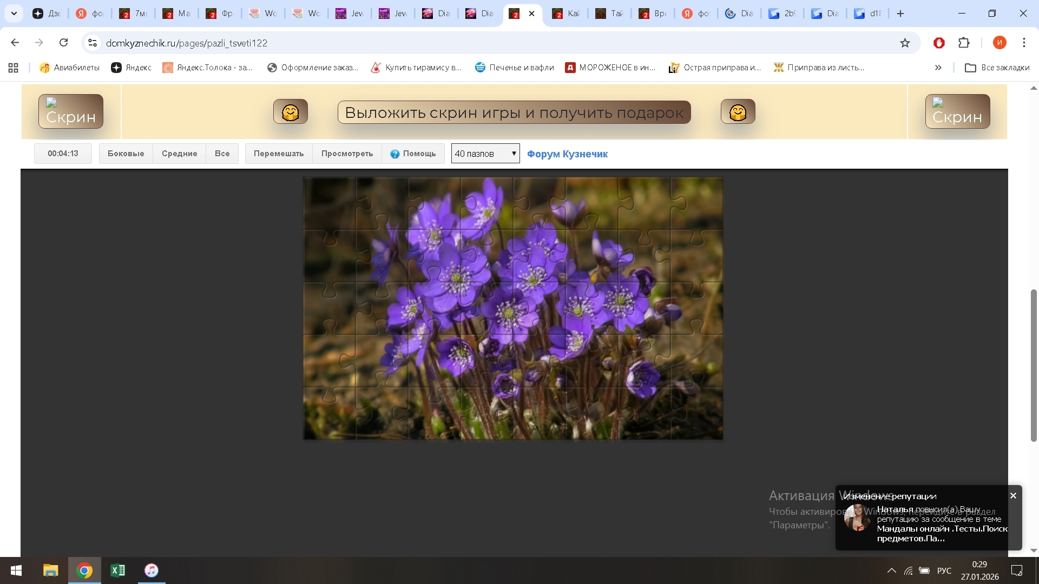Open Excel from the Windows taskbar
Image resolution: width=1039 pixels, height=584 pixels.
point(117,570)
